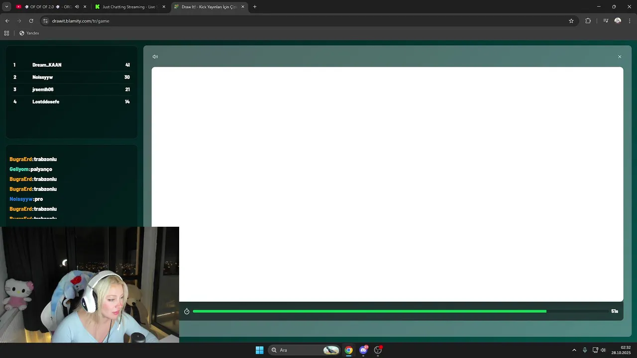Select player Dream_KAAN in scoreboard
The image size is (637, 358).
point(47,65)
